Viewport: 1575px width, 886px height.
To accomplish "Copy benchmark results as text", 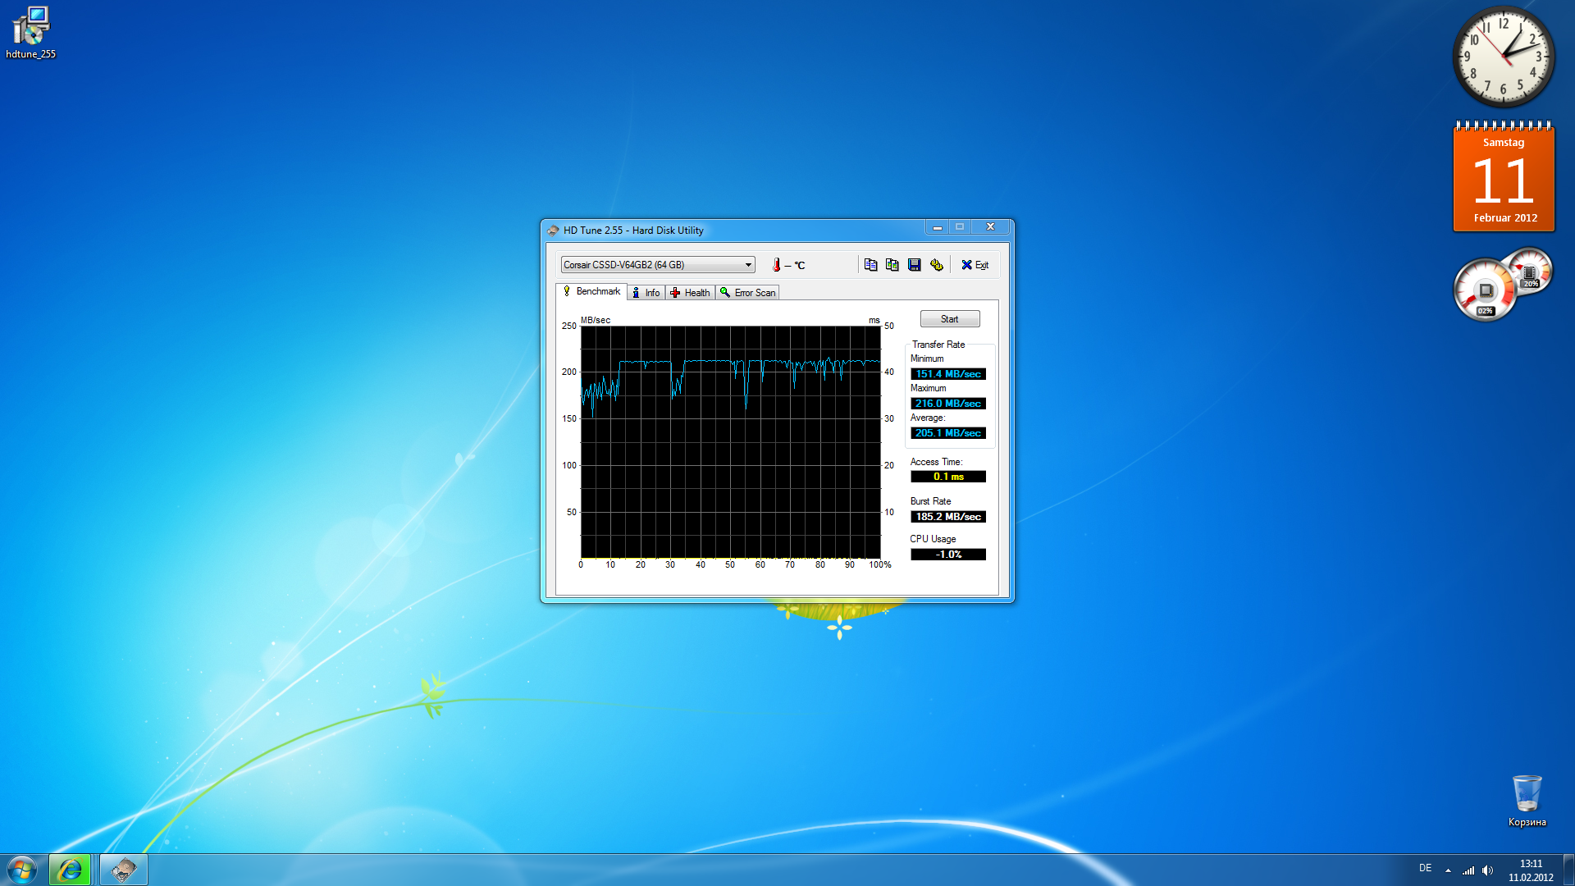I will [x=870, y=265].
